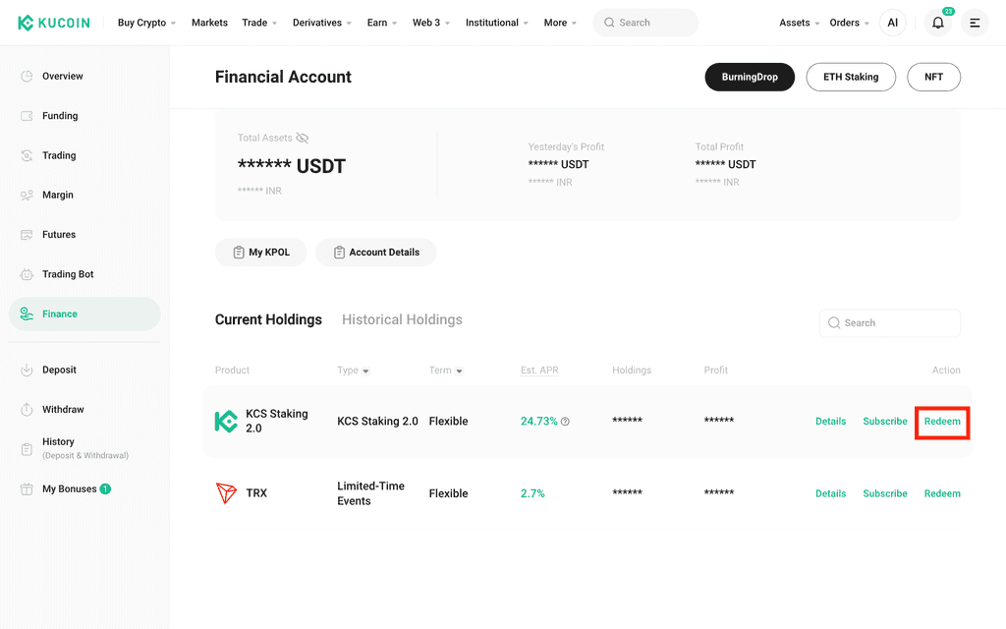The image size is (1006, 629).
Task: Toggle Total Assets visibility eye icon
Action: [x=303, y=138]
